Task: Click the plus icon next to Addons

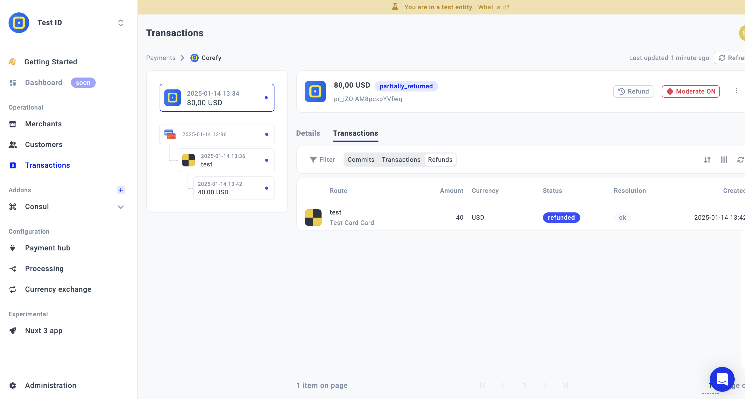Action: click(121, 190)
